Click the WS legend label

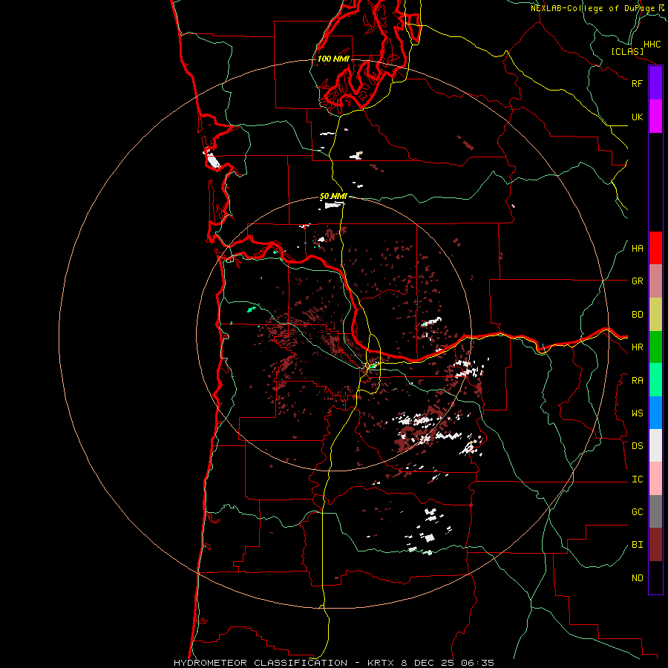(638, 413)
